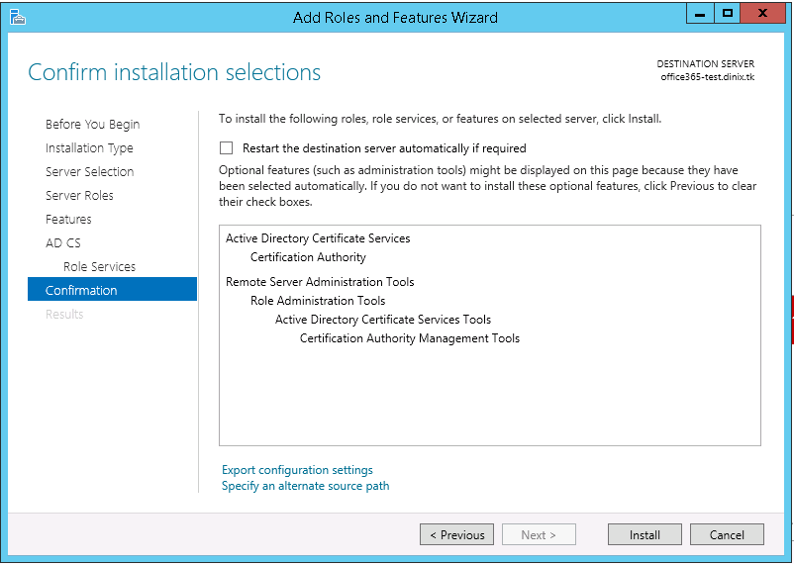This screenshot has height=564, width=794.
Task: Select the Certification Authority entry
Action: 308,257
